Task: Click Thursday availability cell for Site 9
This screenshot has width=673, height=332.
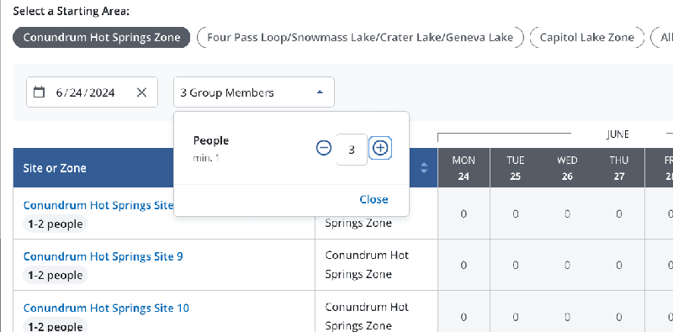Action: [x=618, y=265]
